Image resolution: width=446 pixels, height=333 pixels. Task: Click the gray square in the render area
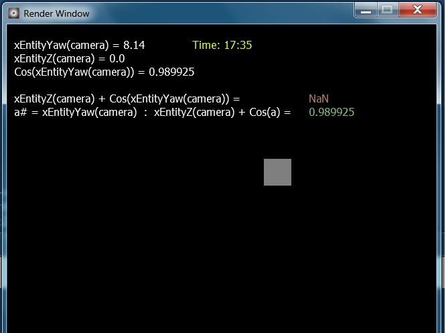point(277,172)
